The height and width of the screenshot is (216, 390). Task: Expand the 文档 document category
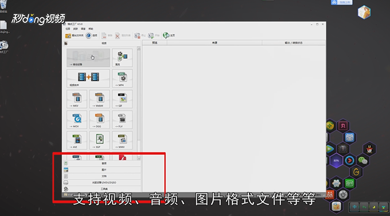102,176
